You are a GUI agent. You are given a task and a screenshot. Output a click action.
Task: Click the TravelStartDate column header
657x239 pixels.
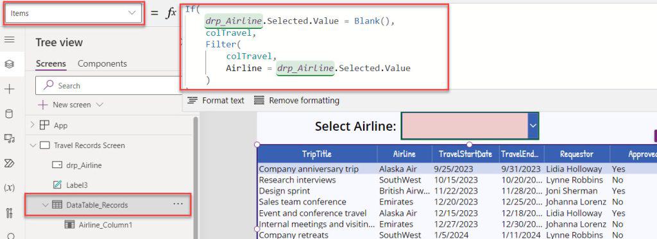coord(465,154)
